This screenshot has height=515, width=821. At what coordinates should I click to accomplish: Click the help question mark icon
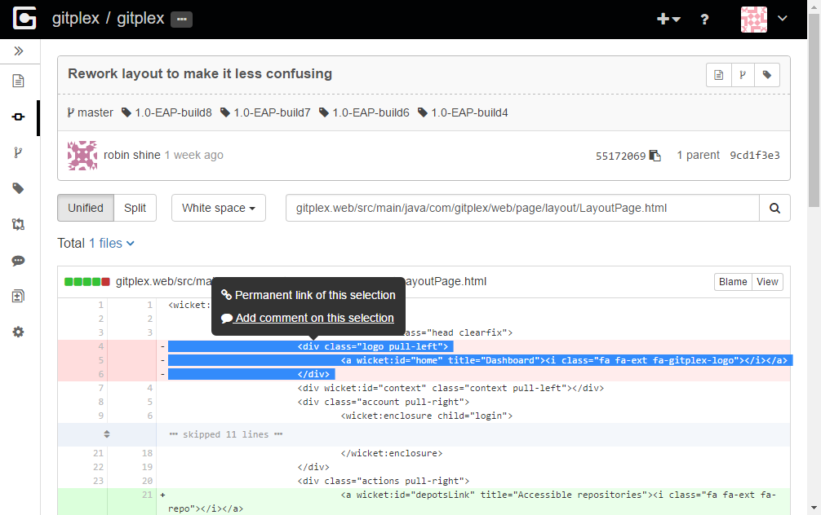pyautogui.click(x=705, y=20)
